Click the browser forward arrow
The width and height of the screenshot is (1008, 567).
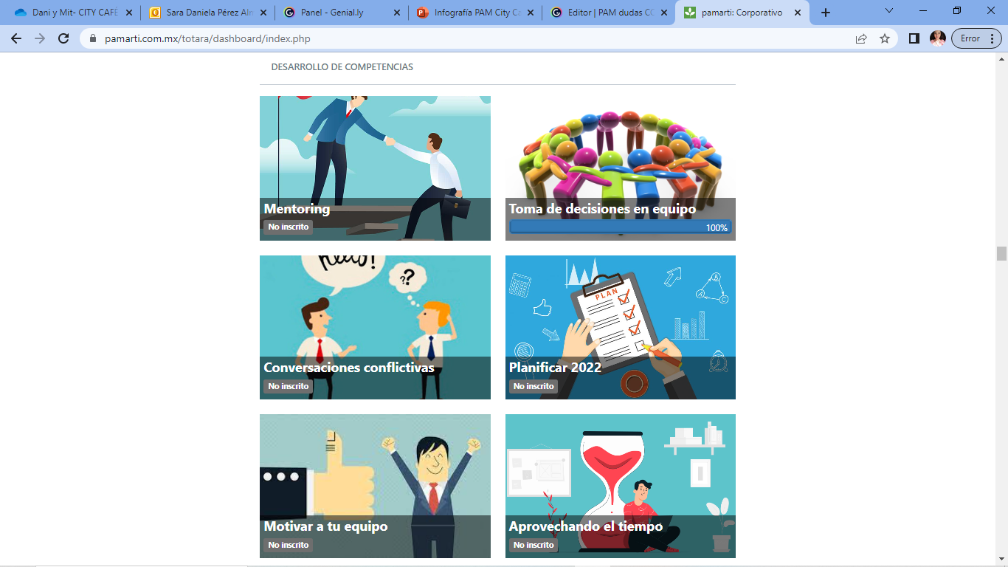point(40,38)
